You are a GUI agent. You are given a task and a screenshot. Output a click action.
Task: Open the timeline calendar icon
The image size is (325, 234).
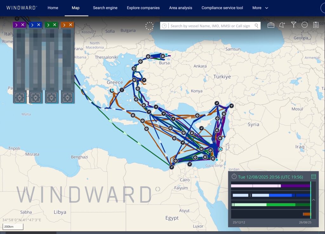(x=314, y=176)
